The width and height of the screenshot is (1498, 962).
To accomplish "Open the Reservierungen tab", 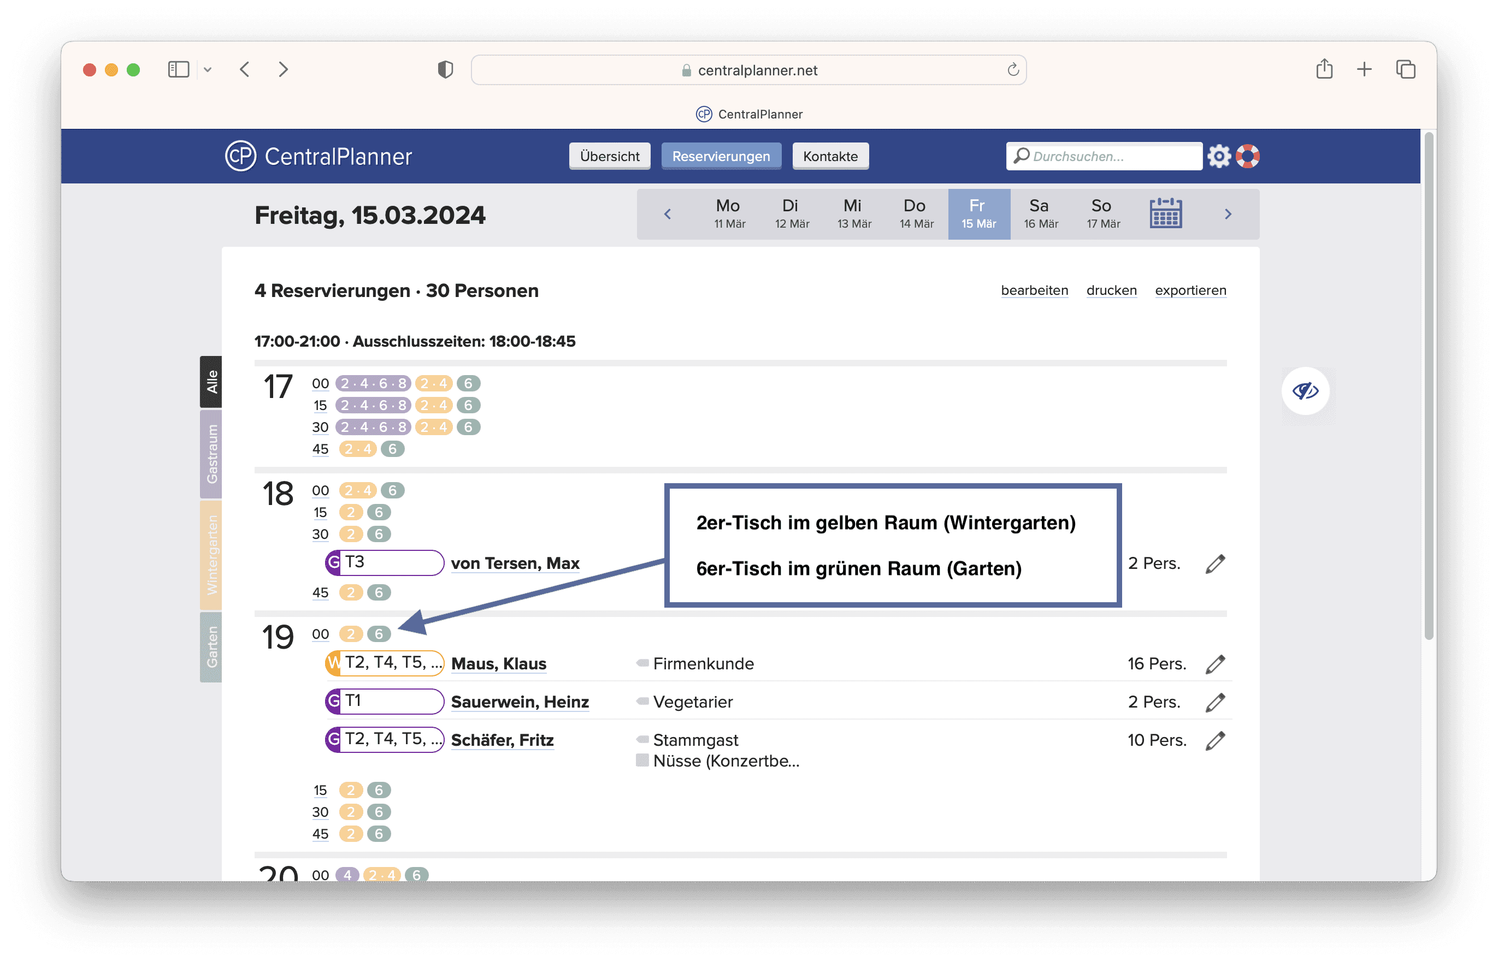I will pos(721,156).
